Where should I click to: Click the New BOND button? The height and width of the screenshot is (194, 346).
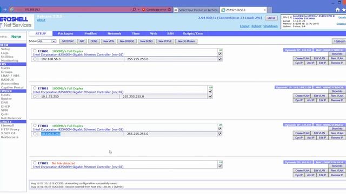(x=147, y=41)
